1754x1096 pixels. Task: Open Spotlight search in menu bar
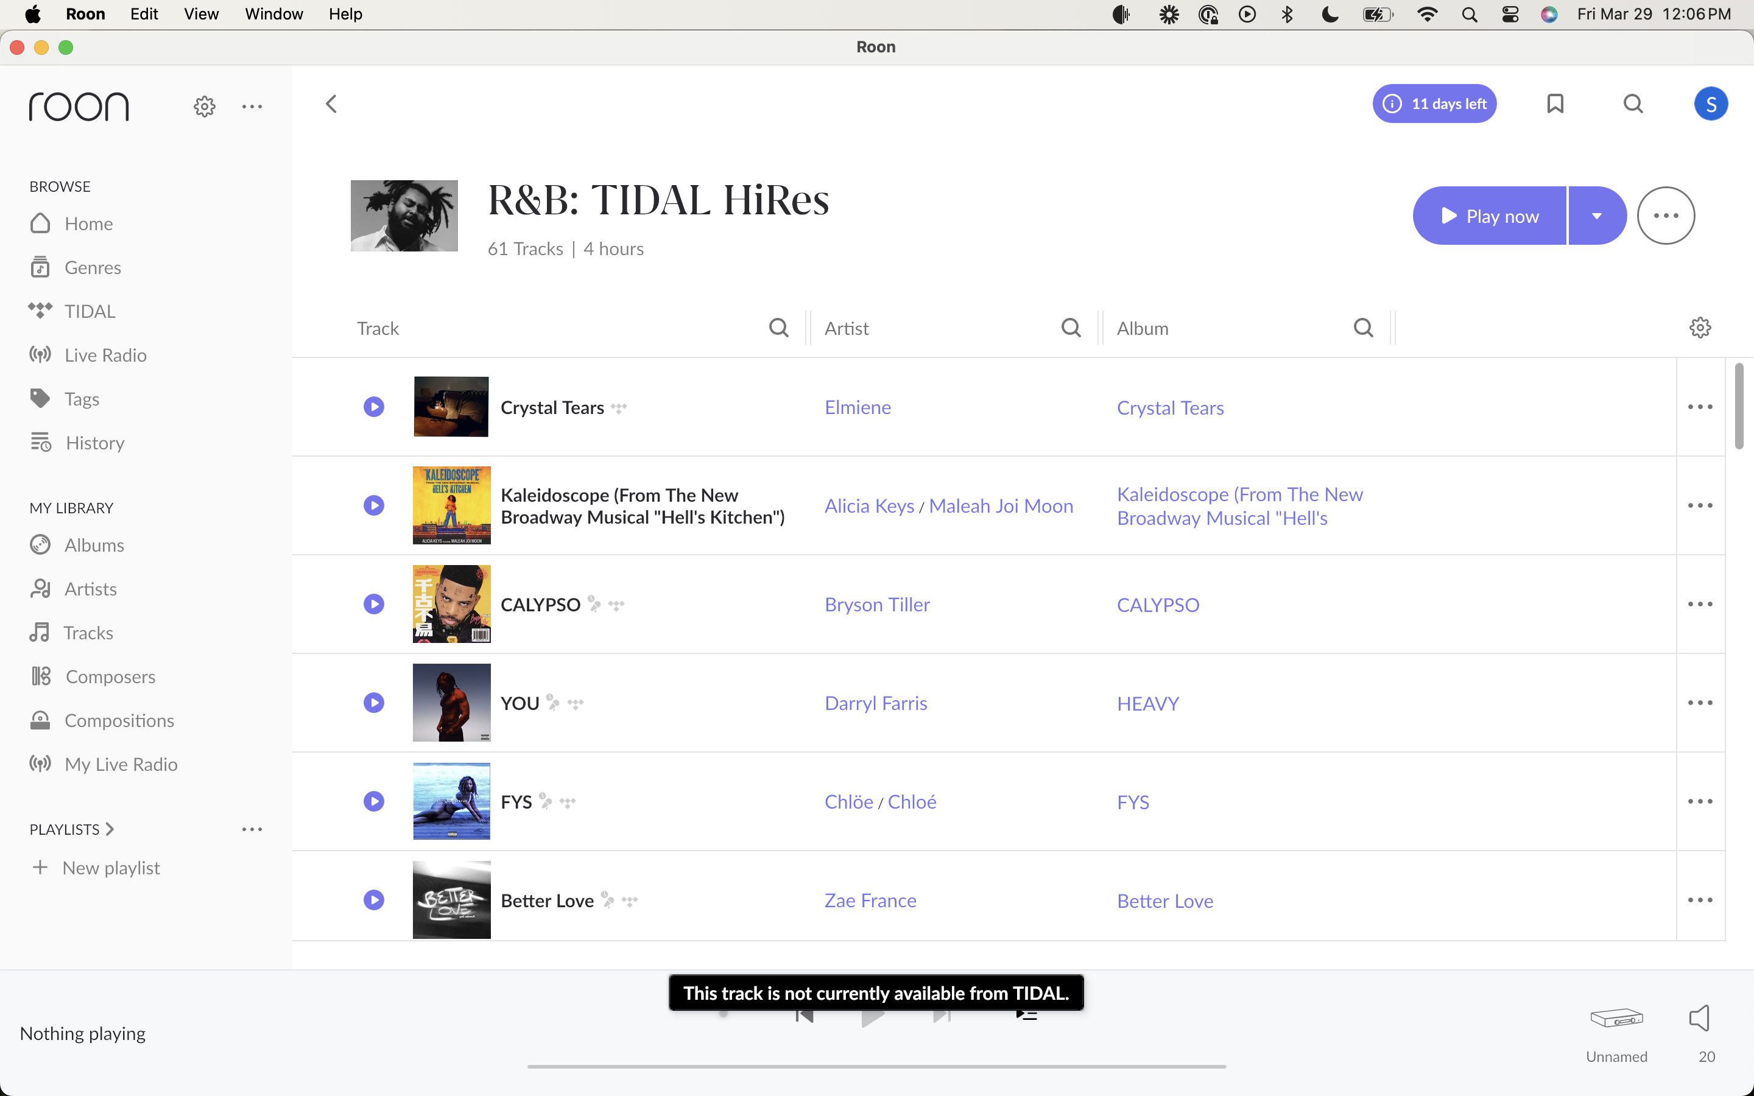(1469, 14)
